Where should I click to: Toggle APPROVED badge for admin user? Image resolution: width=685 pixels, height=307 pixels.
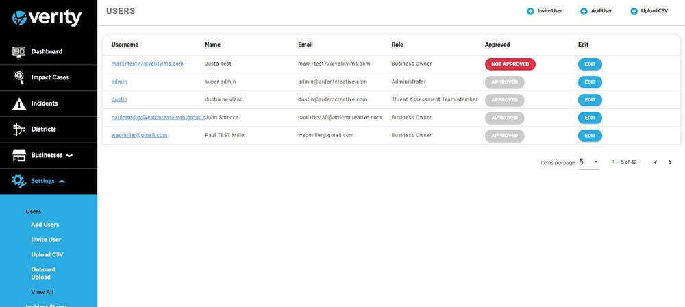point(504,82)
